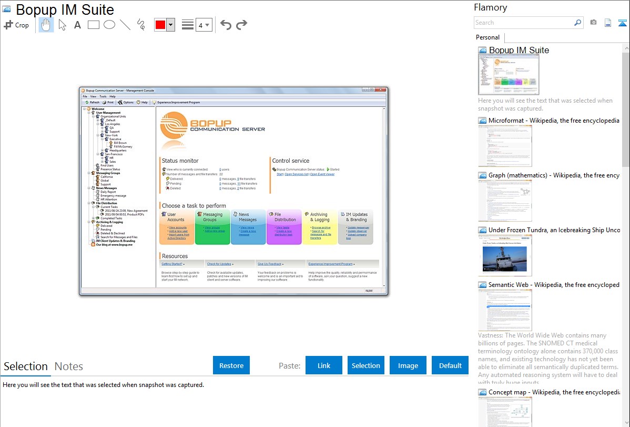Image resolution: width=630 pixels, height=427 pixels.
Task: Undo the last edit
Action: click(x=226, y=25)
